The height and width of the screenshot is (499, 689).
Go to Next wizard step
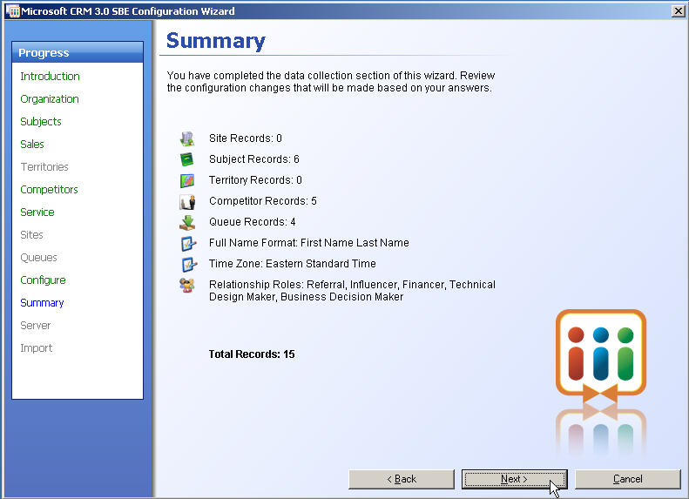coord(514,479)
